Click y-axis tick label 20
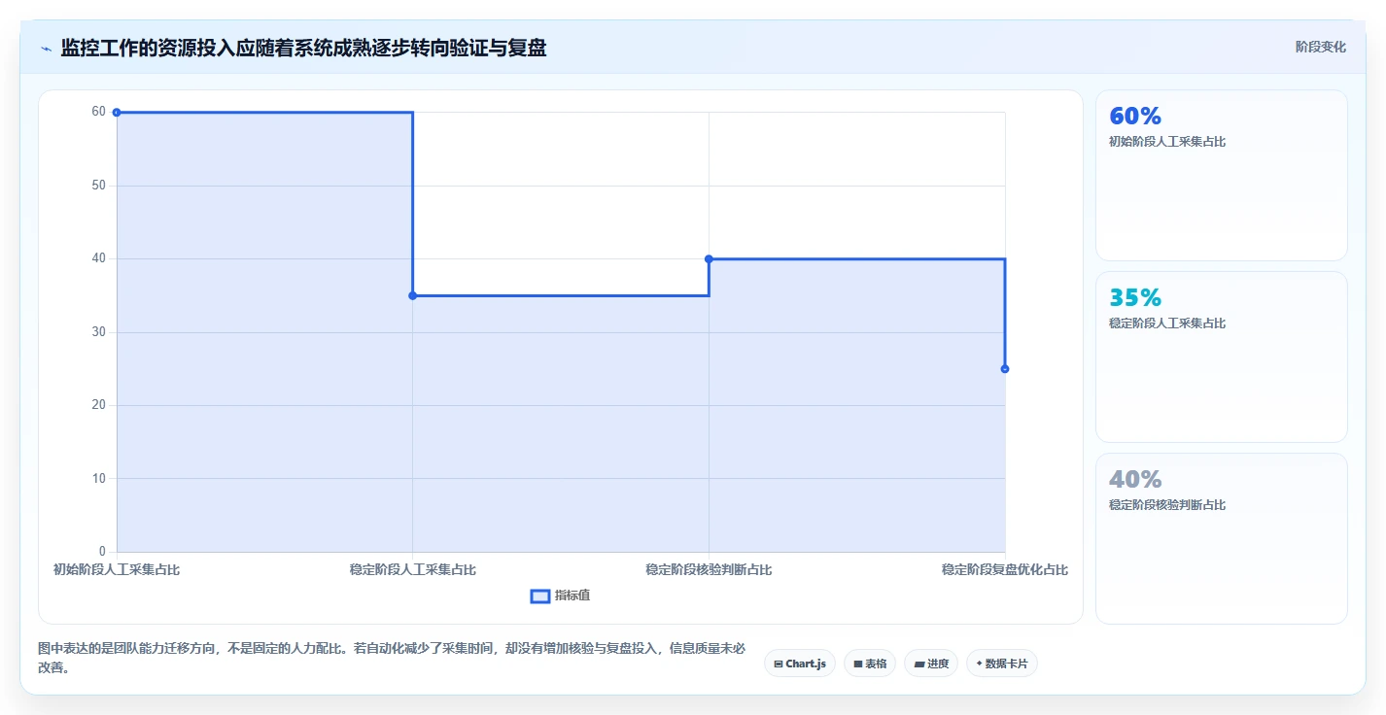This screenshot has width=1386, height=715. (x=99, y=405)
